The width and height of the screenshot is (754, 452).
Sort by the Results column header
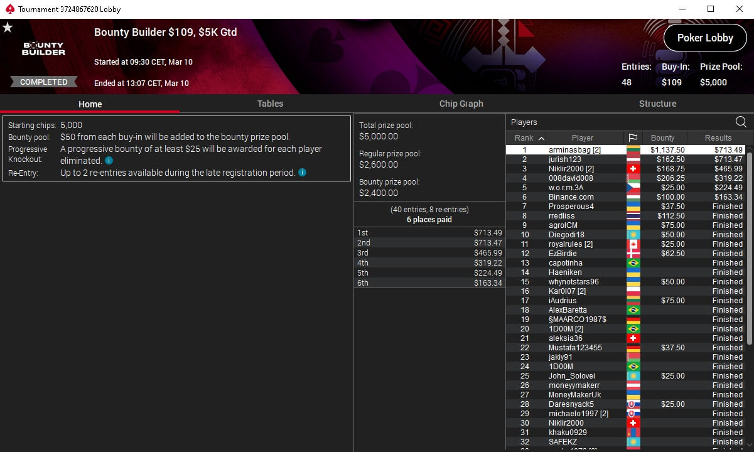tap(718, 137)
